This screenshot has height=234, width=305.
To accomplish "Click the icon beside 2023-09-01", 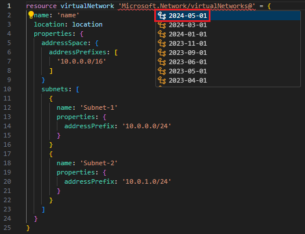I will (x=162, y=53).
